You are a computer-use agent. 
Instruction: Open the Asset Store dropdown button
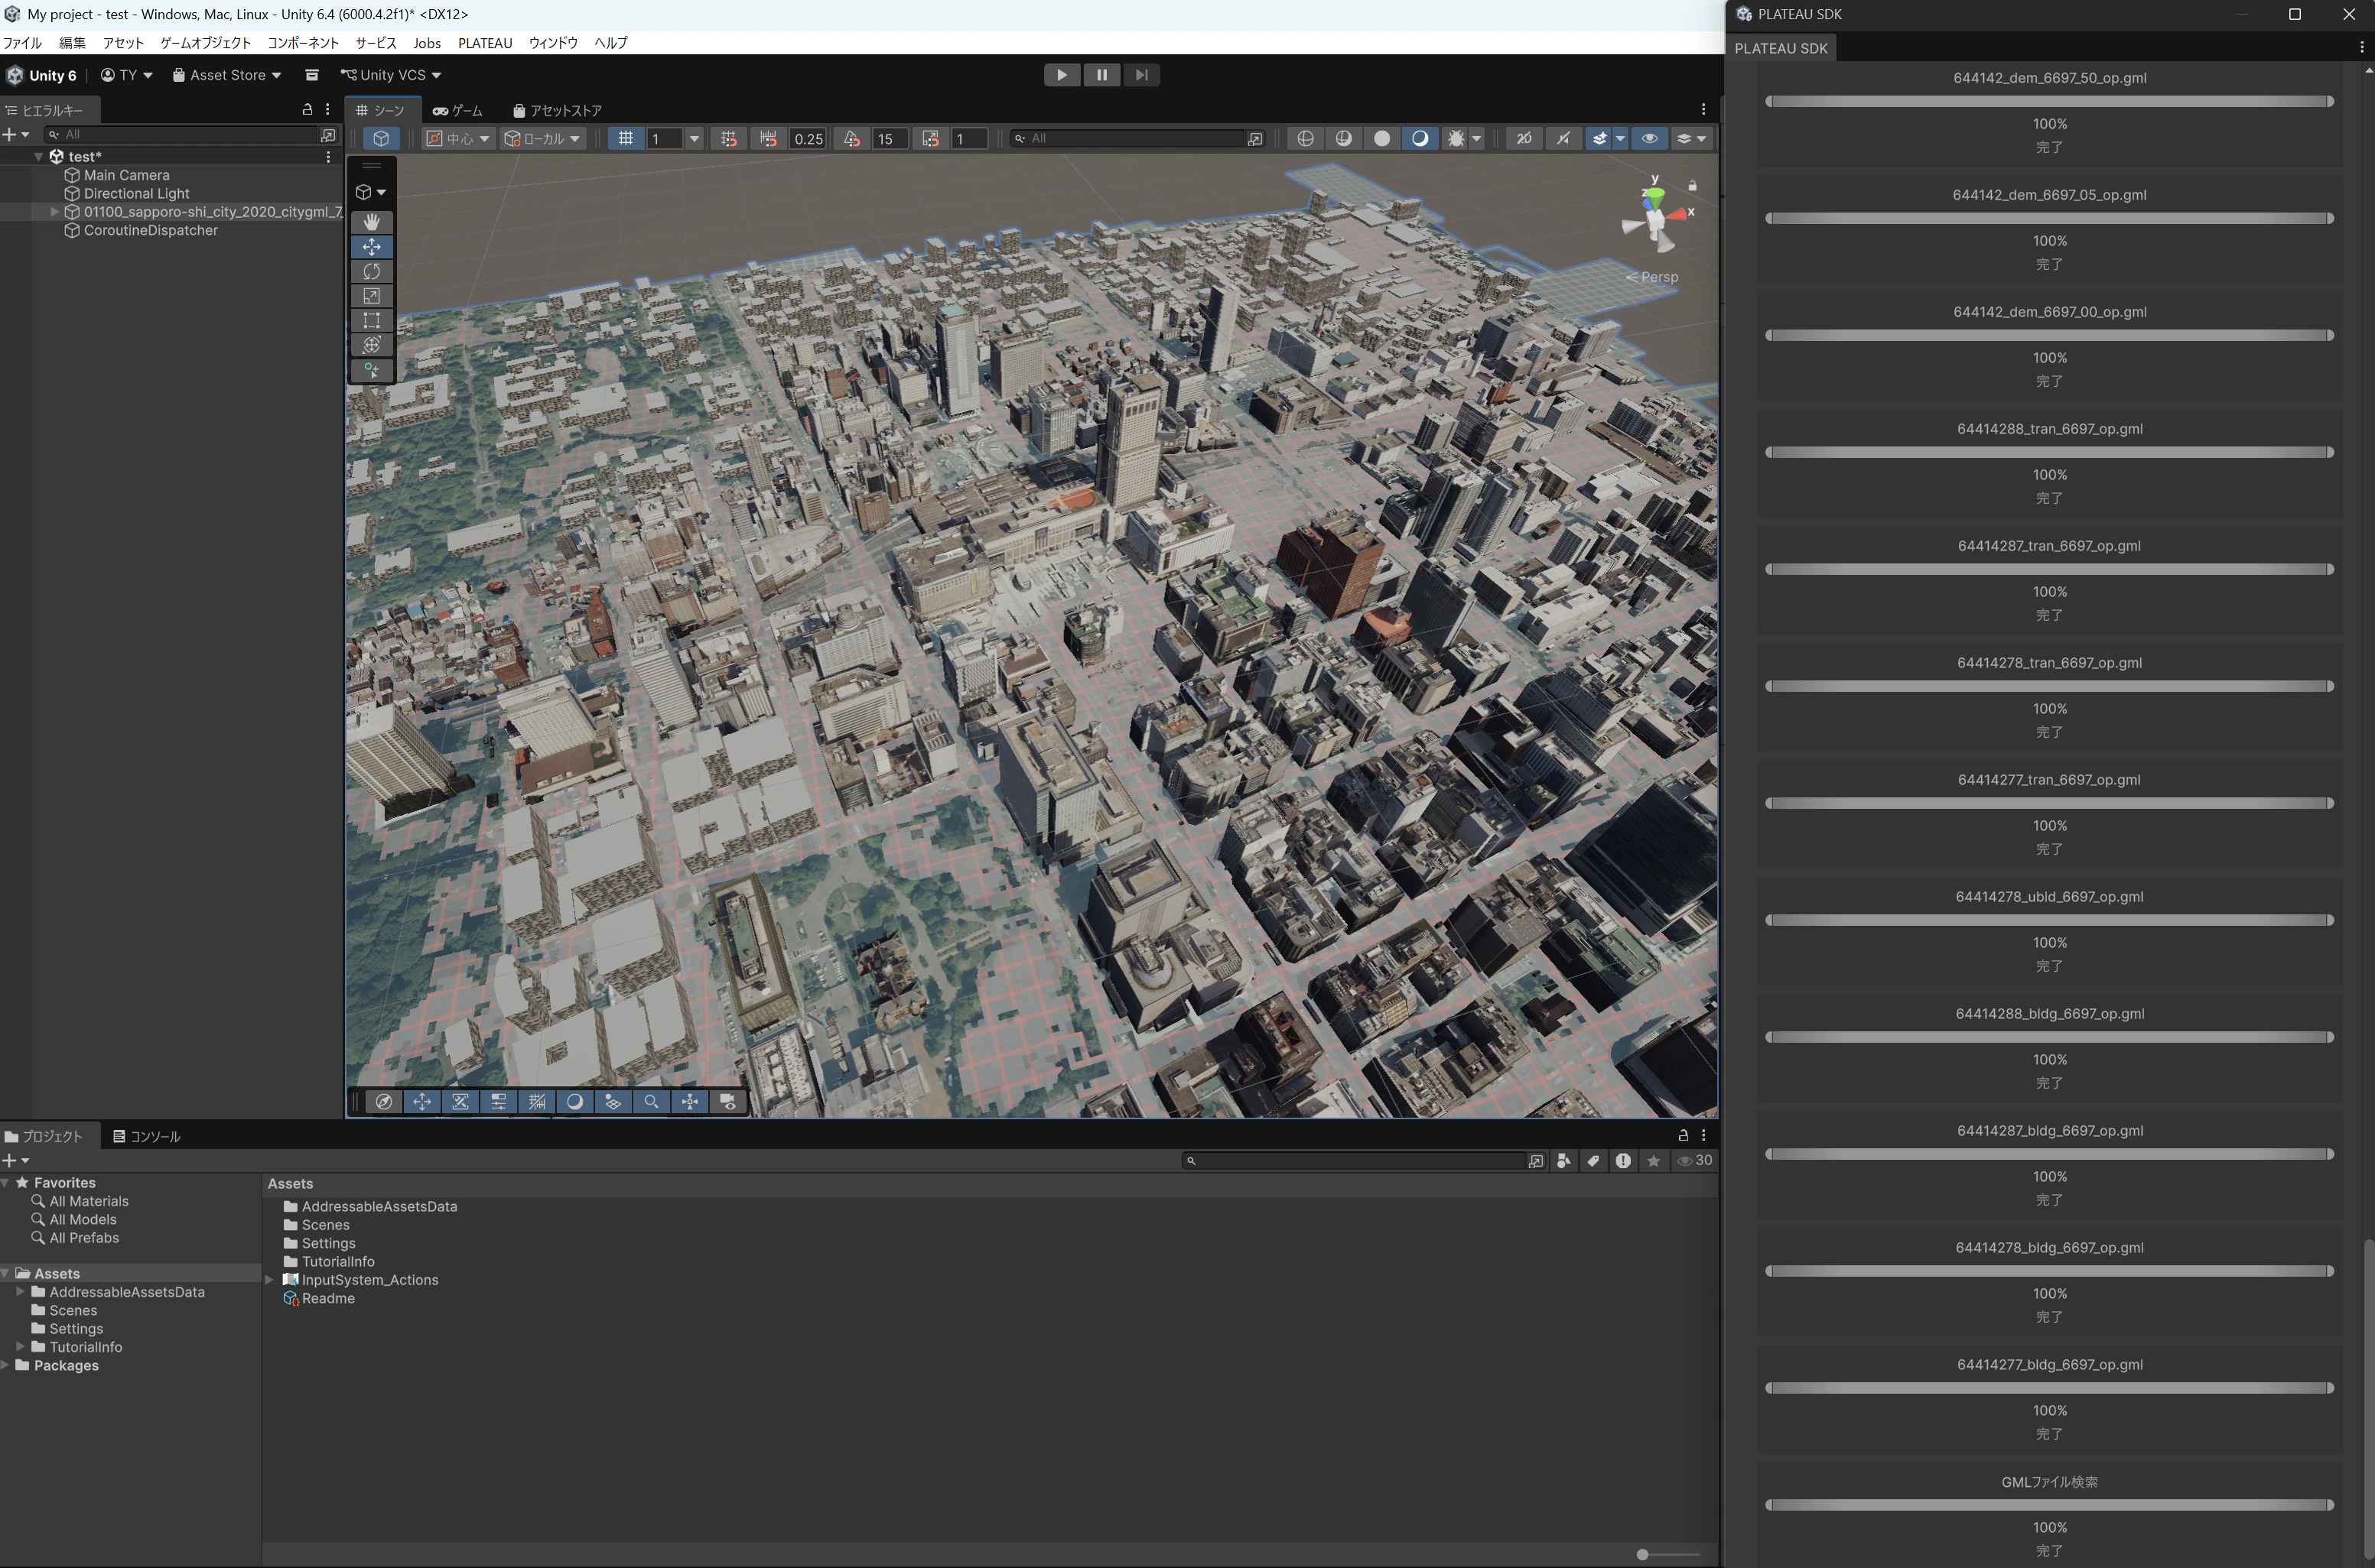pyautogui.click(x=227, y=75)
